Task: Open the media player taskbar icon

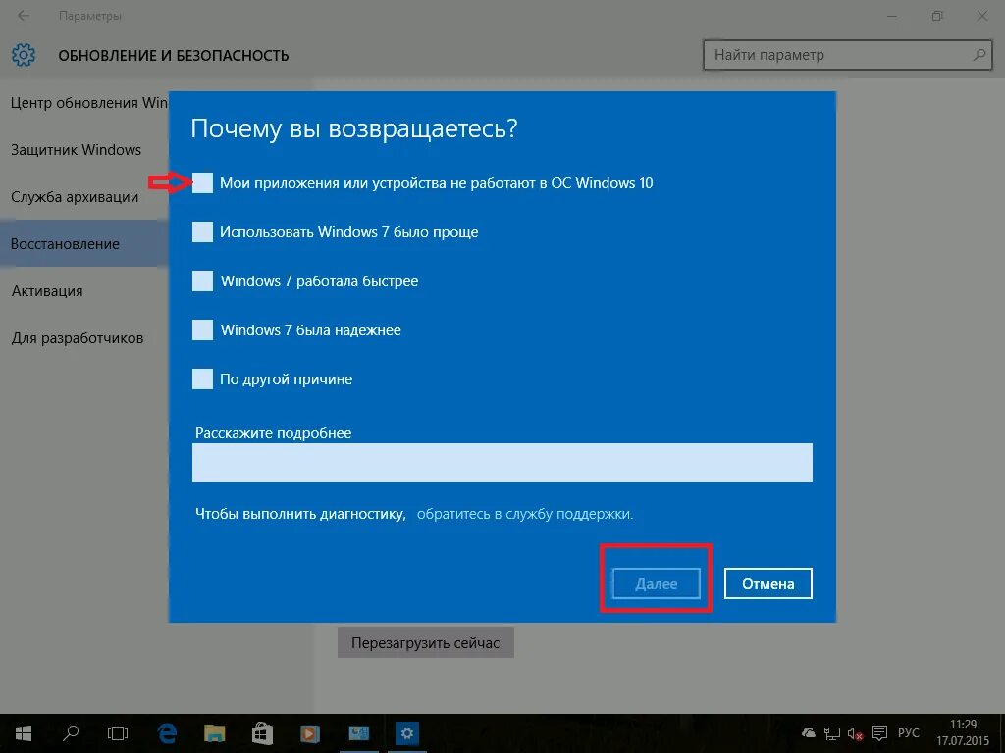Action: (x=310, y=733)
